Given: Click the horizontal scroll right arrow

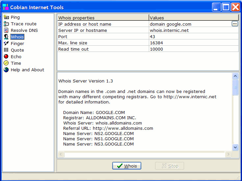Looking at the screenshot, I should (228, 154).
